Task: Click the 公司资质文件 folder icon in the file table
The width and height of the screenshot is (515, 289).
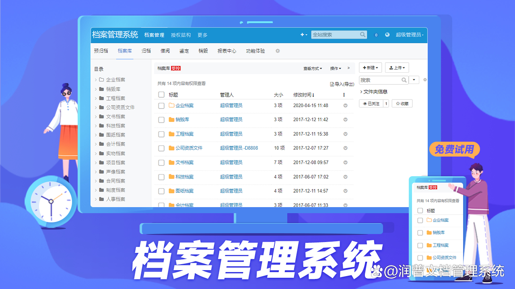Action: tap(171, 148)
